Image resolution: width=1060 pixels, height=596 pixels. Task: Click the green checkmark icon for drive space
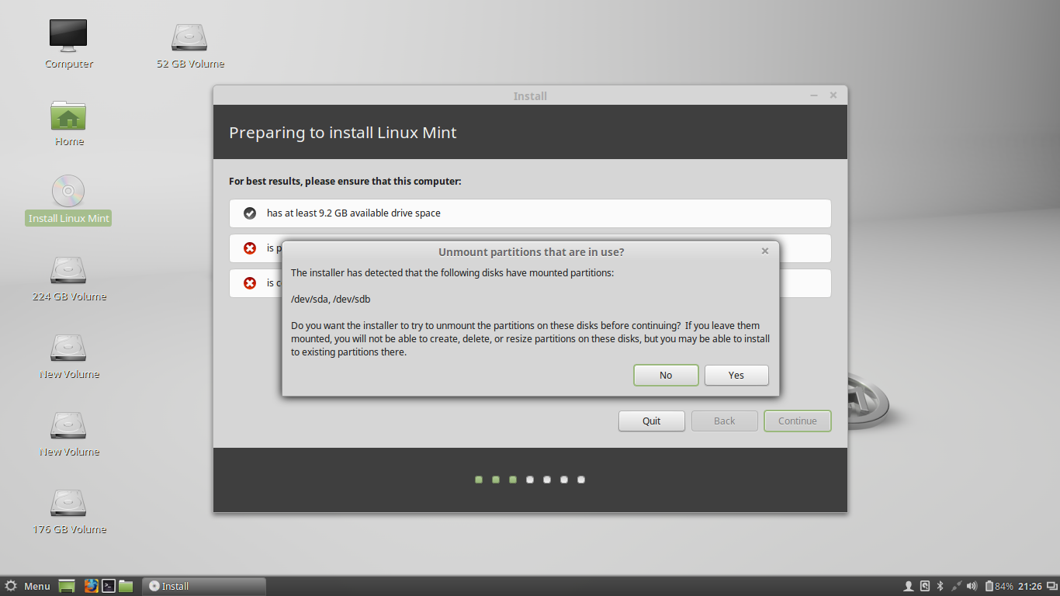tap(250, 213)
